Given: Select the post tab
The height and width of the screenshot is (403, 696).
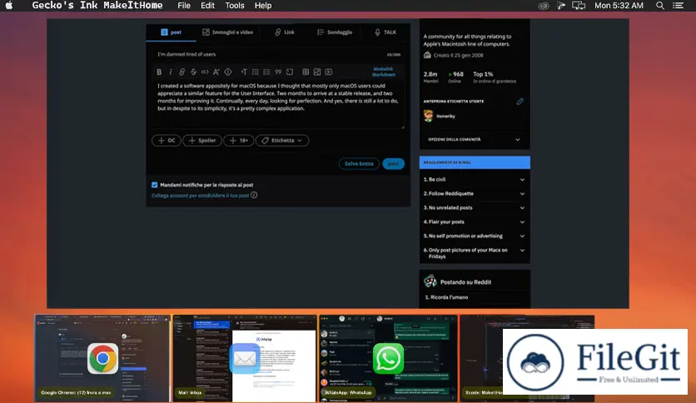Looking at the screenshot, I should [171, 32].
